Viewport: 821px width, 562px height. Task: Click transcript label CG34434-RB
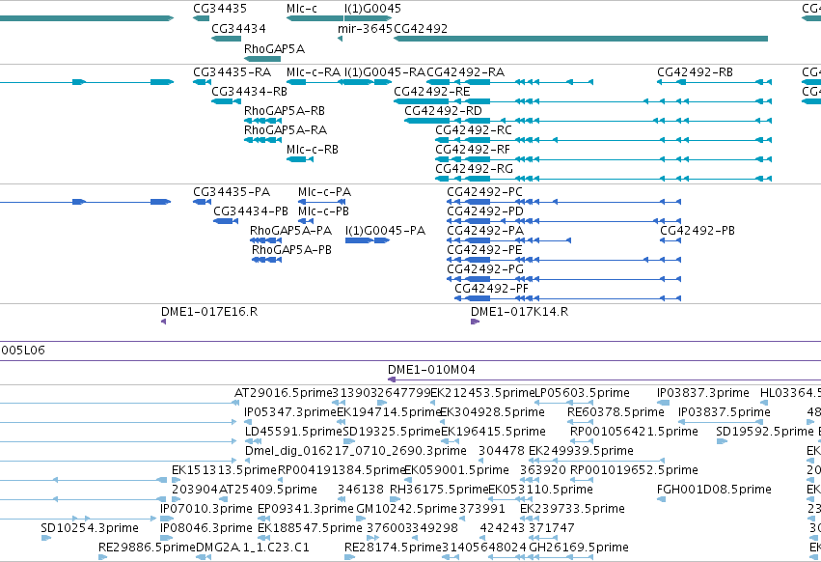pos(249,92)
